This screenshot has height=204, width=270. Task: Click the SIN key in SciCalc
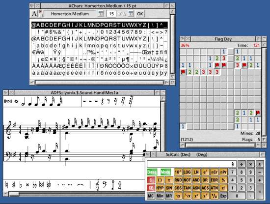[169, 188]
